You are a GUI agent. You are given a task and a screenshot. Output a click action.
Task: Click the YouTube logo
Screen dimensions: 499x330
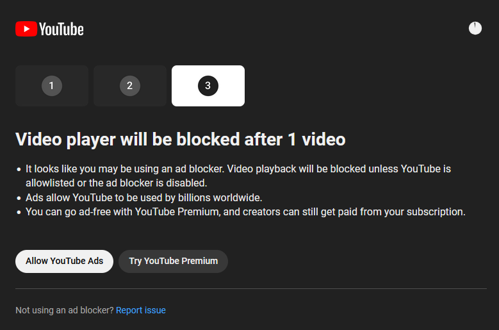pyautogui.click(x=50, y=29)
